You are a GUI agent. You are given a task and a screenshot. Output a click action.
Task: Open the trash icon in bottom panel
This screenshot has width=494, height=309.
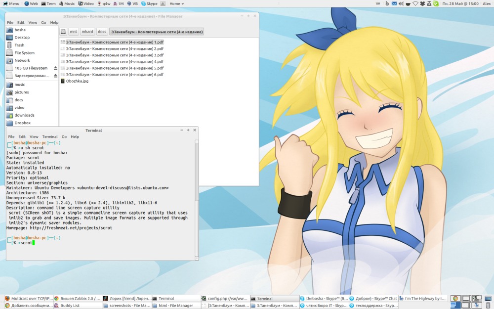point(488,306)
